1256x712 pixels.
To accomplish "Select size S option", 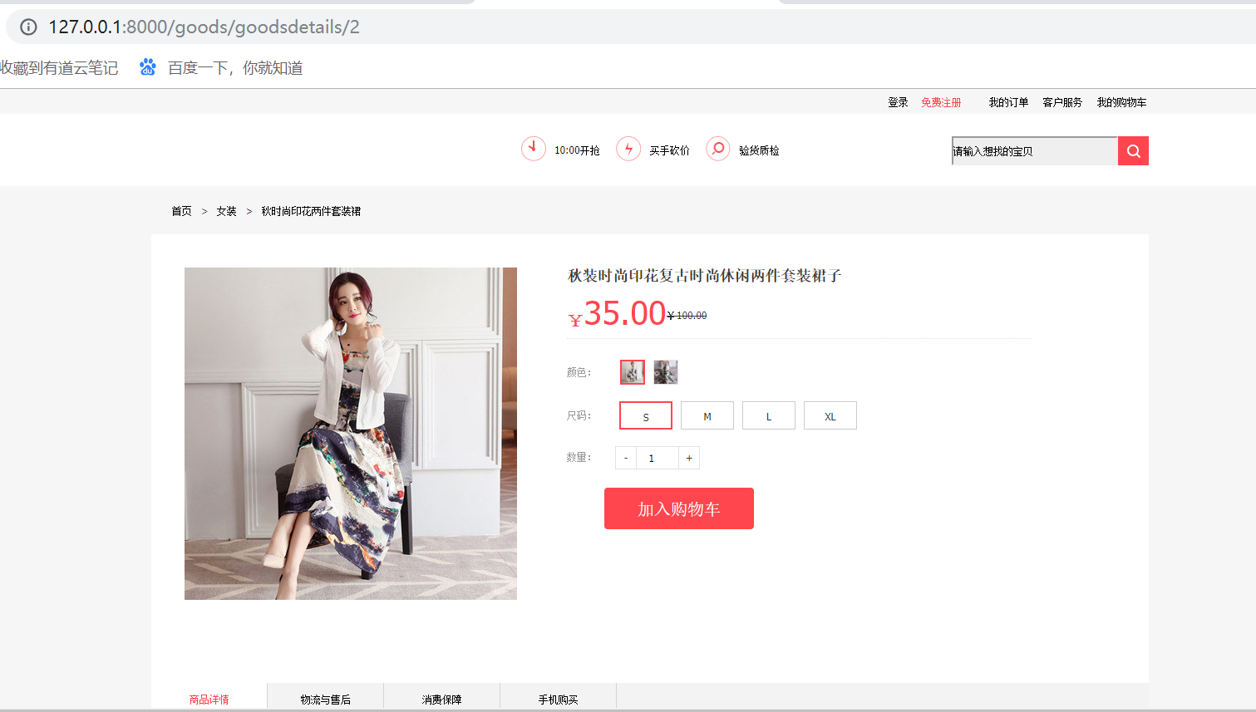I will click(646, 415).
